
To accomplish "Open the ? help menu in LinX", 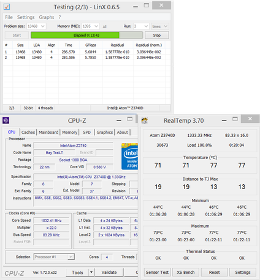I will pyautogui.click(x=59, y=17).
